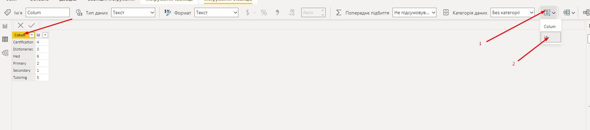Open the data groups icon menu

(569, 13)
